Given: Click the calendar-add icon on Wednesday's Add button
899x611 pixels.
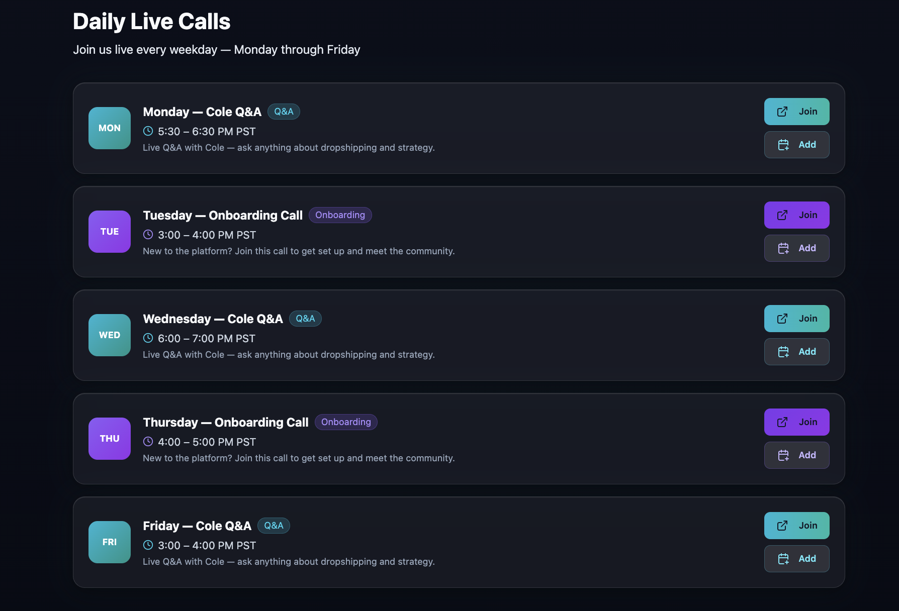Looking at the screenshot, I should pyautogui.click(x=784, y=351).
